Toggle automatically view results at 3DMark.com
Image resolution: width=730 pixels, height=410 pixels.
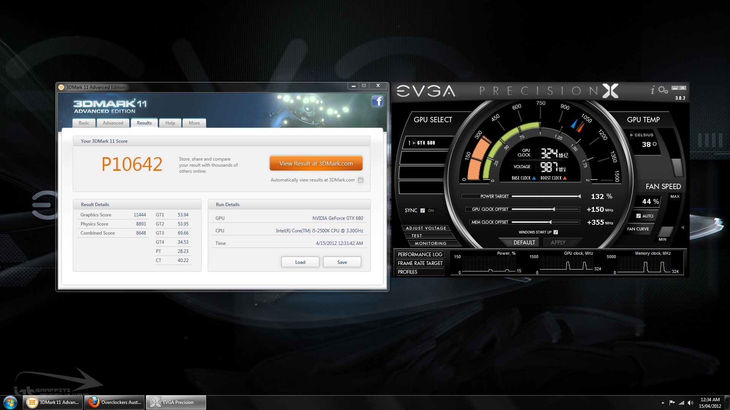coord(361,180)
